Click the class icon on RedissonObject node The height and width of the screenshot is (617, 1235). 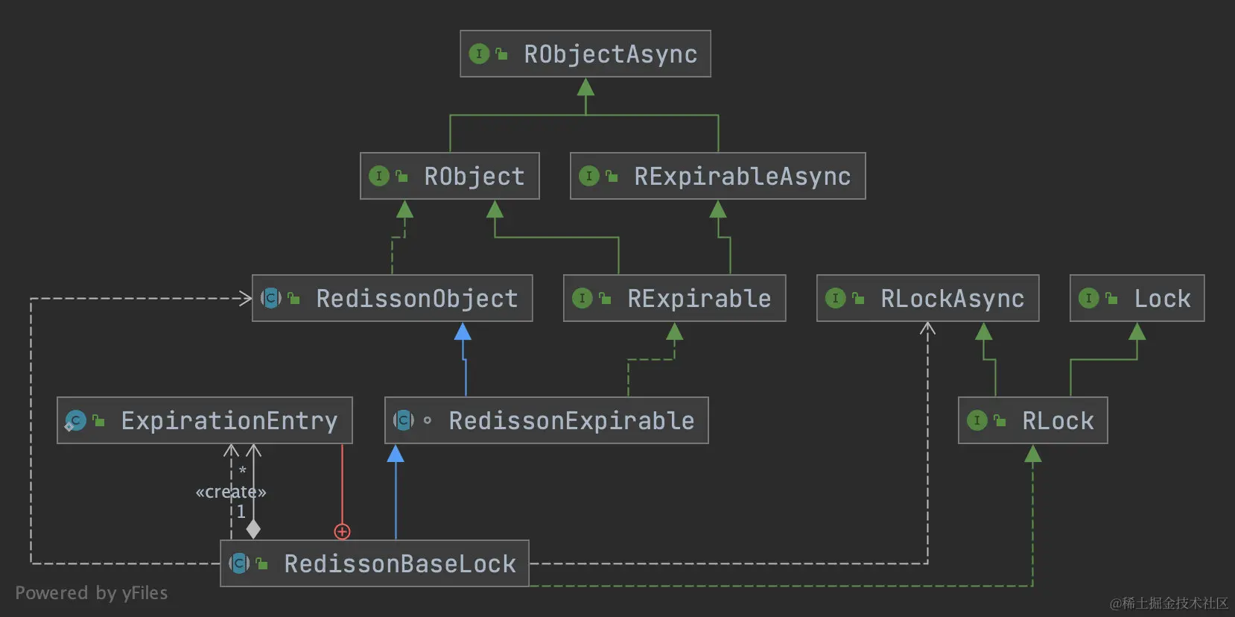[x=271, y=298]
